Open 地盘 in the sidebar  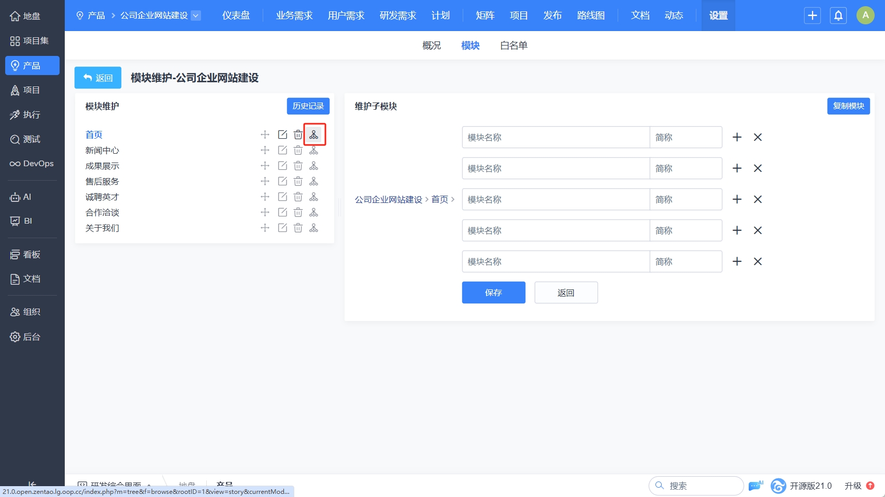point(32,16)
